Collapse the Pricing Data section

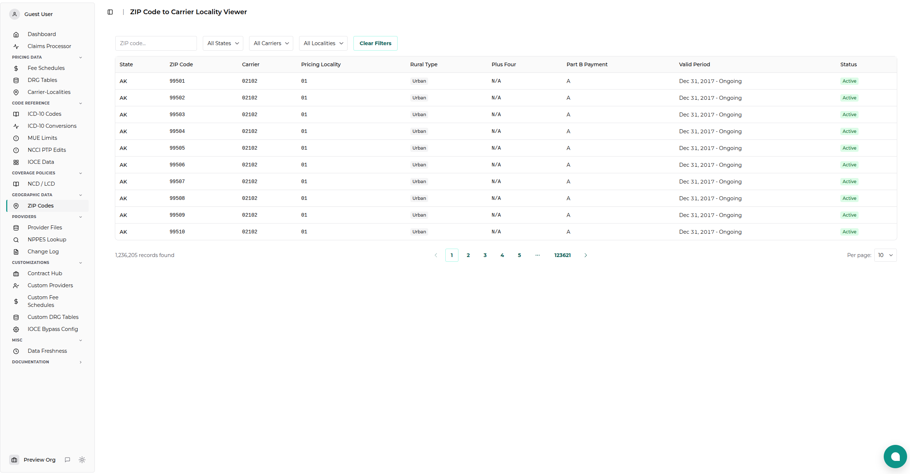click(81, 58)
